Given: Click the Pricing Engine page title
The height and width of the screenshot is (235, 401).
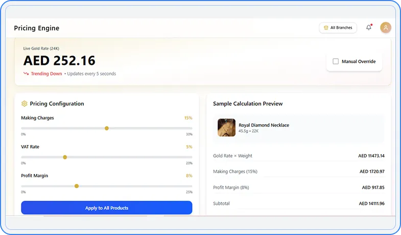Looking at the screenshot, I should pyautogui.click(x=36, y=28).
